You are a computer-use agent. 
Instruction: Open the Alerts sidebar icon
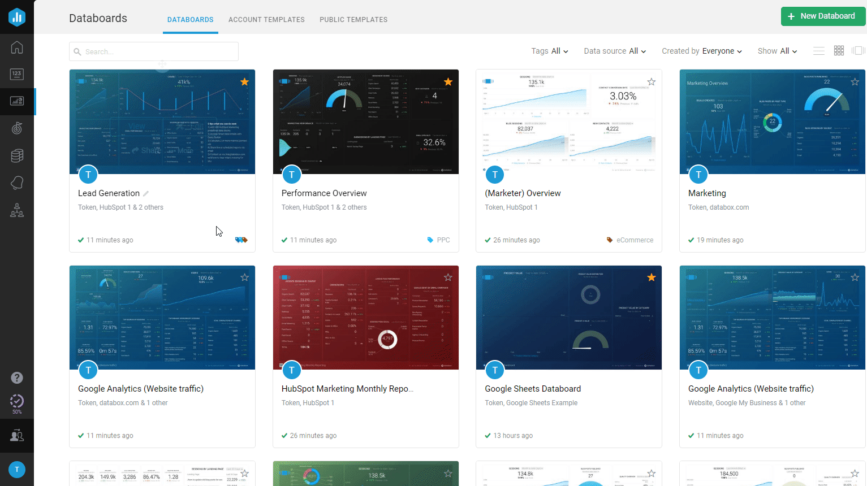[x=17, y=183]
